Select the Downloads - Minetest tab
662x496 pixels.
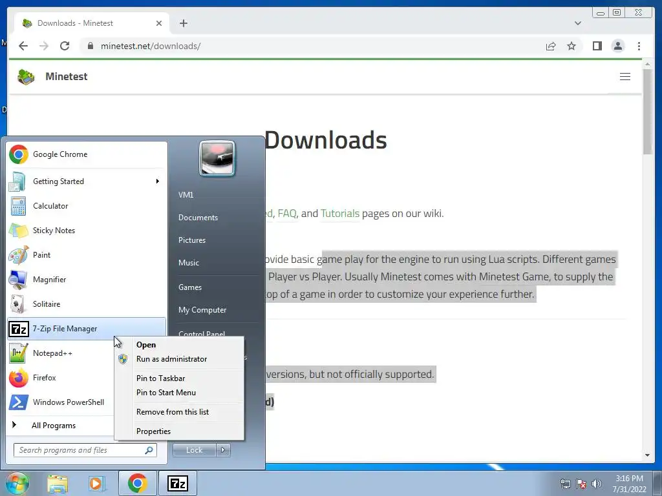point(92,23)
